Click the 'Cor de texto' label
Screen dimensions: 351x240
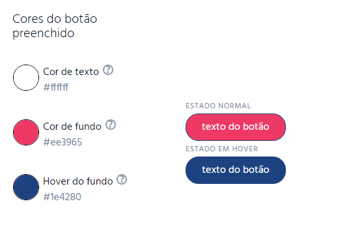71,72
